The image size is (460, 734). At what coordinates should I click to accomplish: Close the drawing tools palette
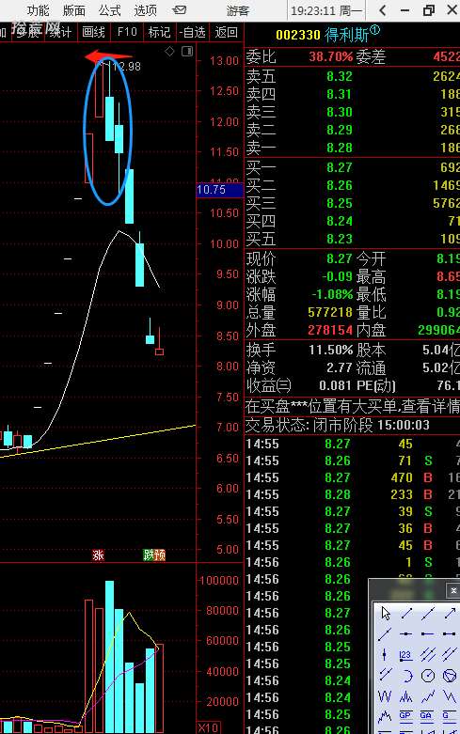pos(453,591)
